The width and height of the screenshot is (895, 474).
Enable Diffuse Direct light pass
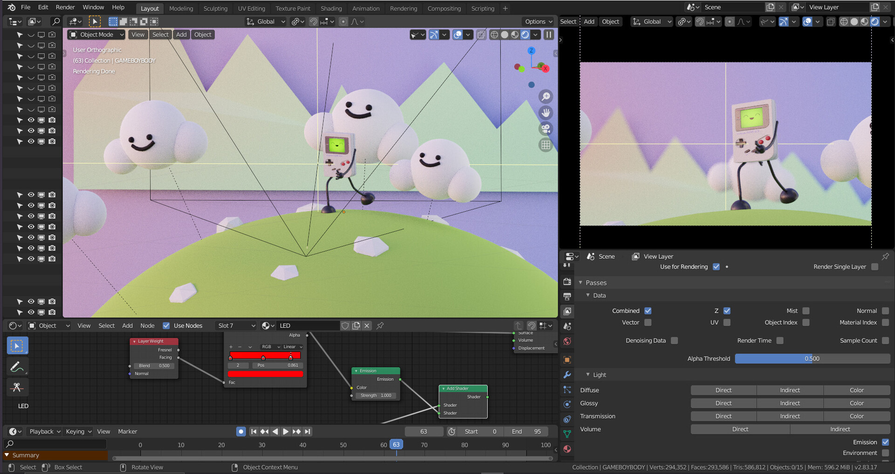coord(723,390)
